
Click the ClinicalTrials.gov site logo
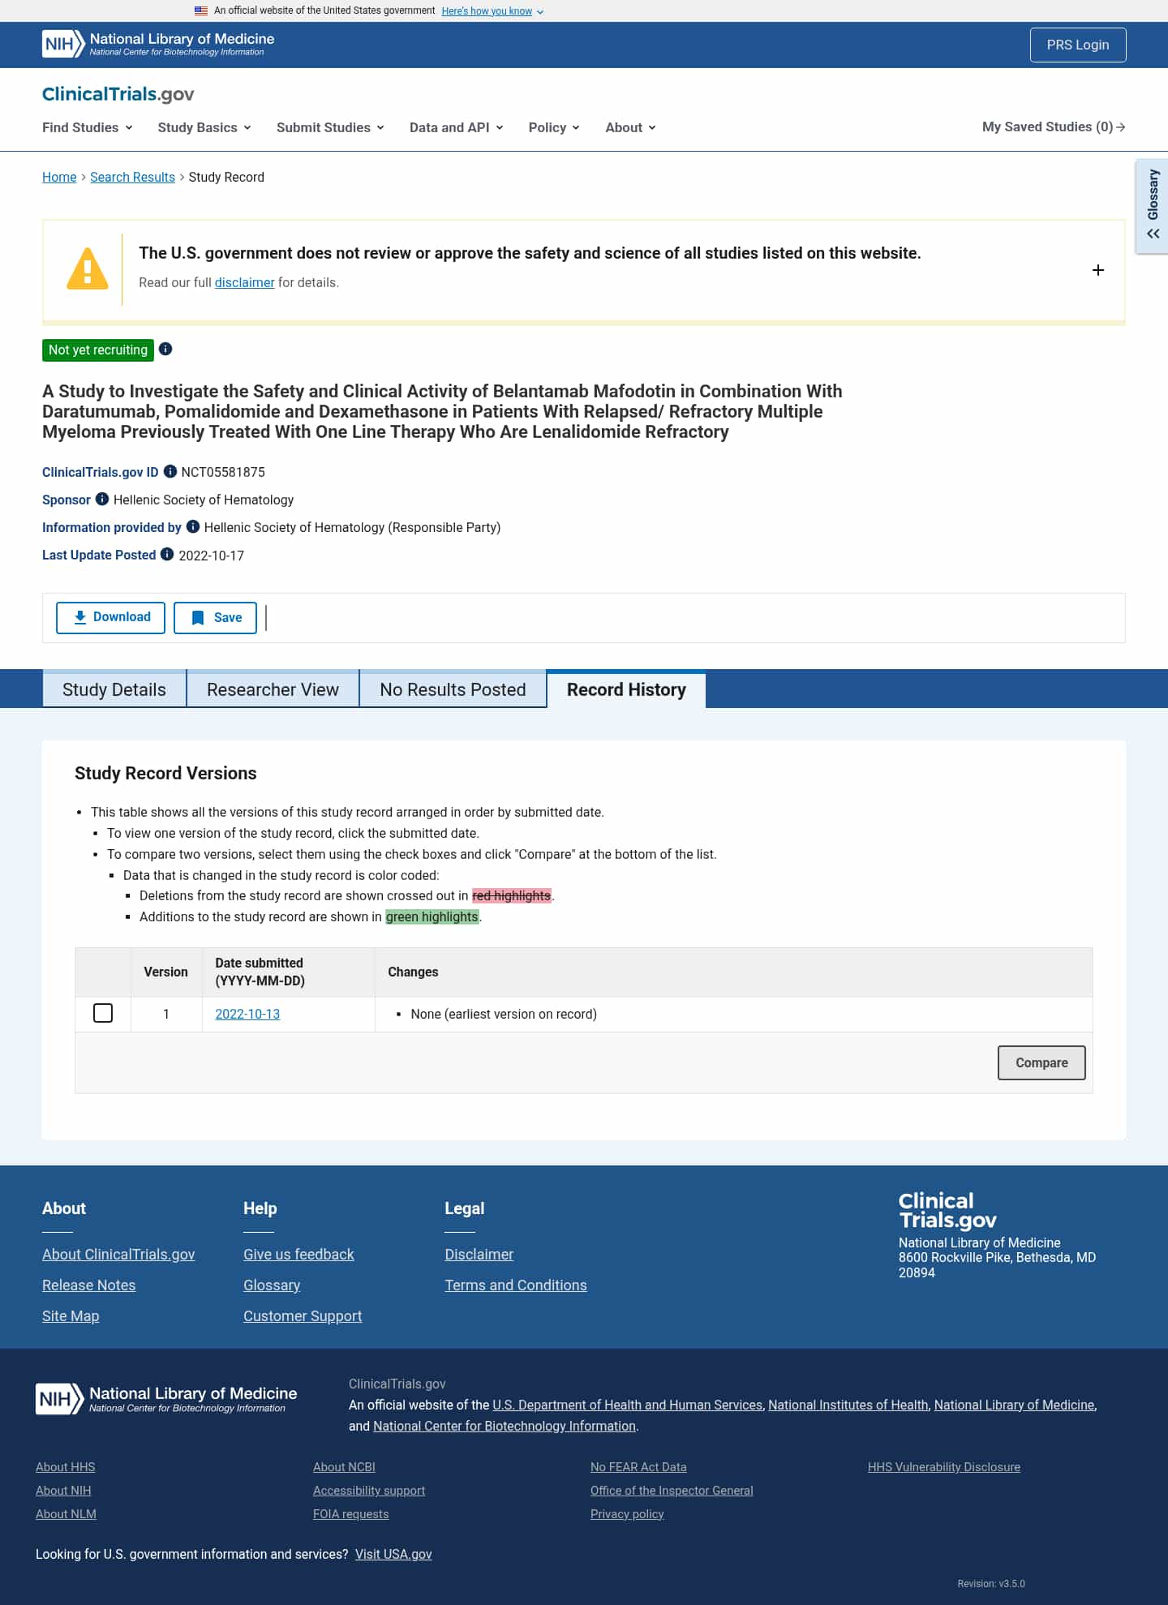click(x=118, y=94)
